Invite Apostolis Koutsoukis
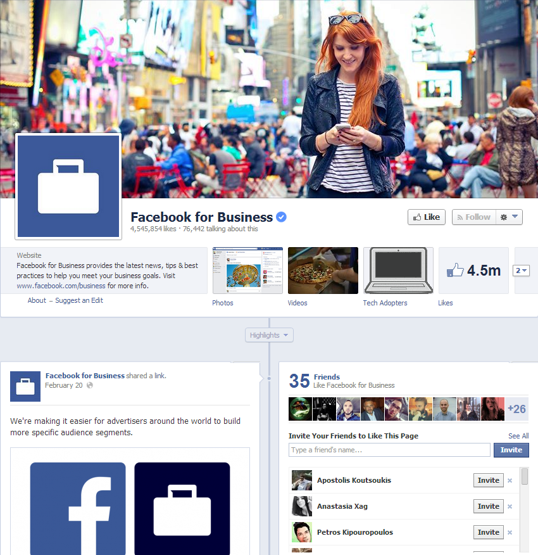The width and height of the screenshot is (538, 555). [489, 480]
